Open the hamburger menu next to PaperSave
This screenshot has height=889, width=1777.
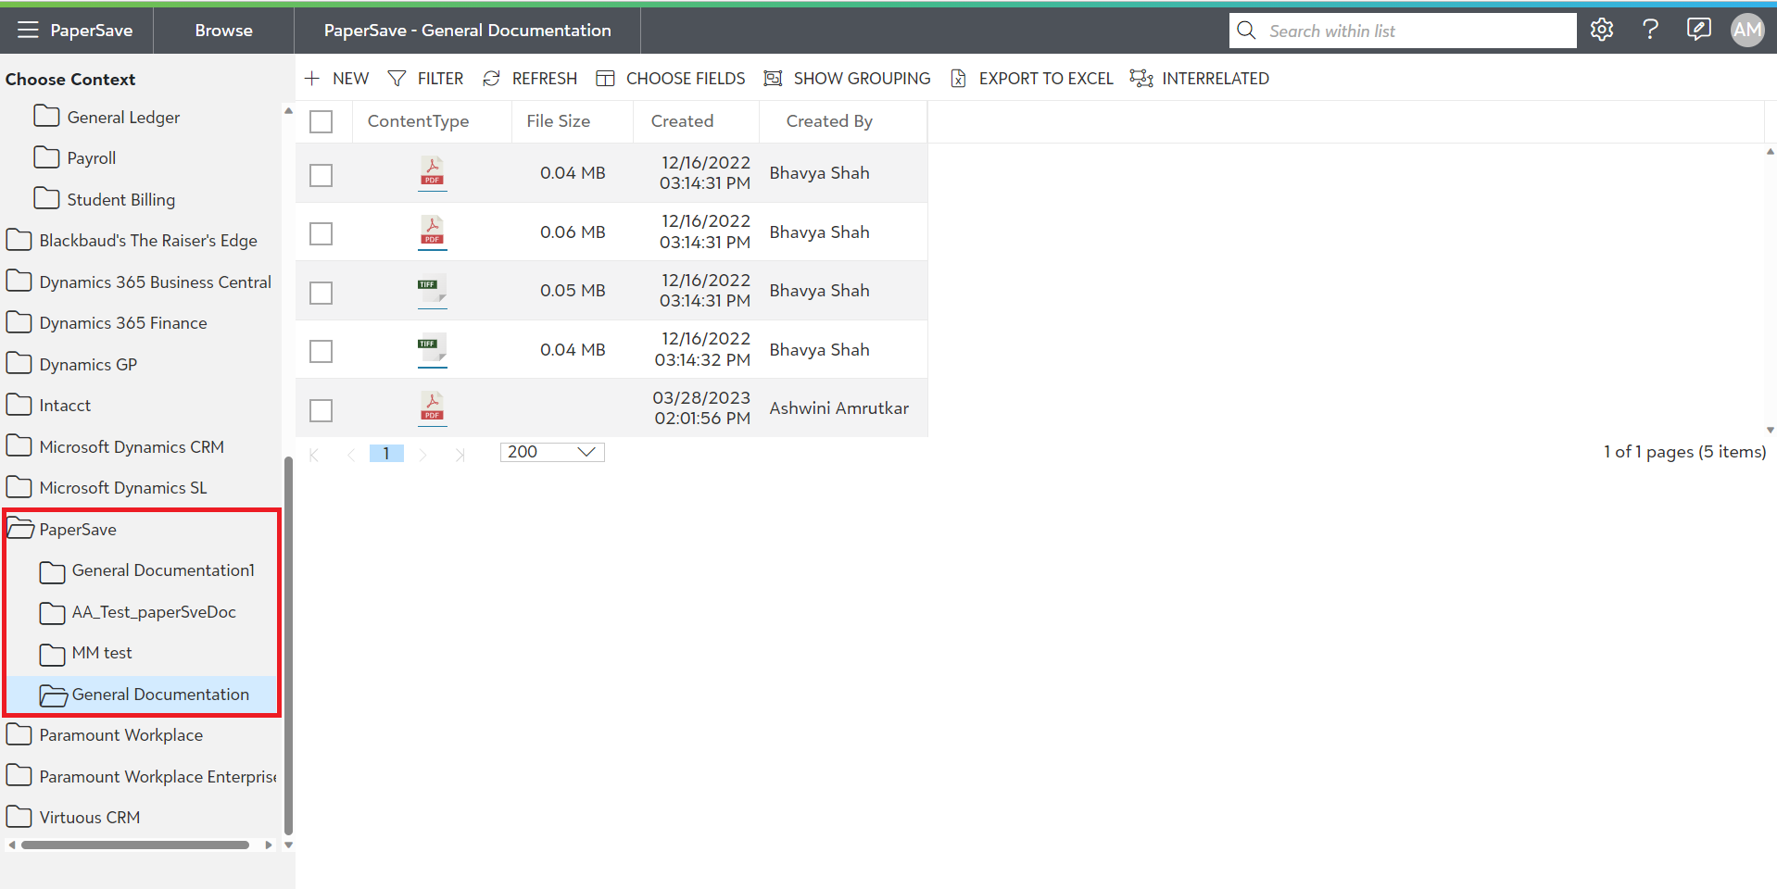tap(28, 30)
